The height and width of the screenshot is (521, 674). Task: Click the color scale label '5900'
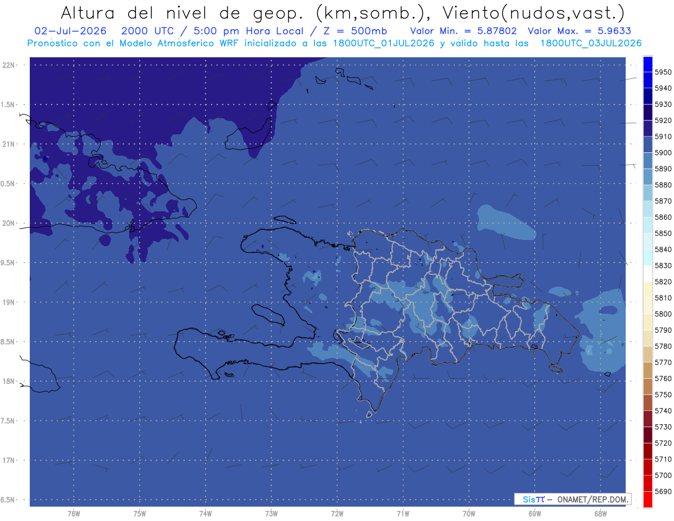coord(663,153)
